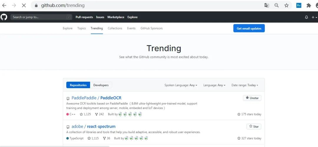Click the GitHub Octocat logo
This screenshot has height=147, width=318.
coord(4,17)
